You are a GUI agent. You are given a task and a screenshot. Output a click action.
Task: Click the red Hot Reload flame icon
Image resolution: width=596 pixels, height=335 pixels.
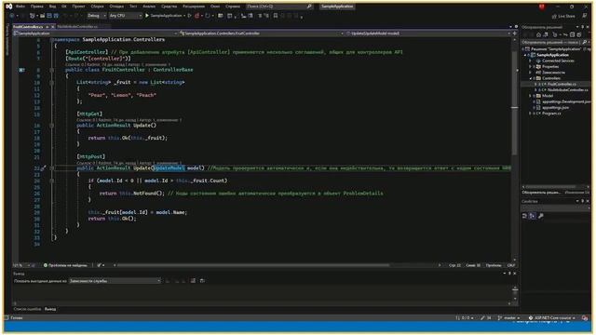[x=196, y=16]
